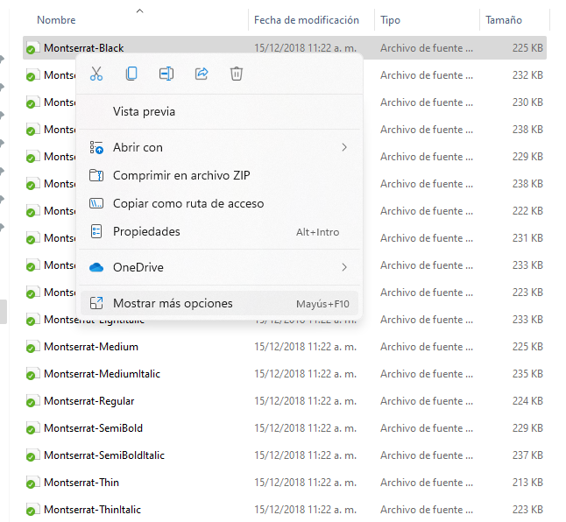Sort by the Tipo column header
Viewport: 566px width, 522px height.
click(390, 20)
